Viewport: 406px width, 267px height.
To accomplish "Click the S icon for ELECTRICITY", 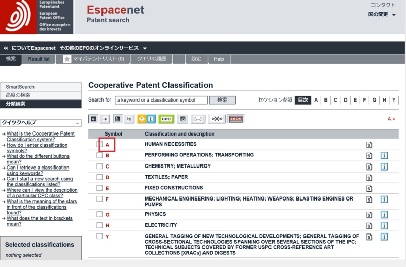I will (x=369, y=226).
